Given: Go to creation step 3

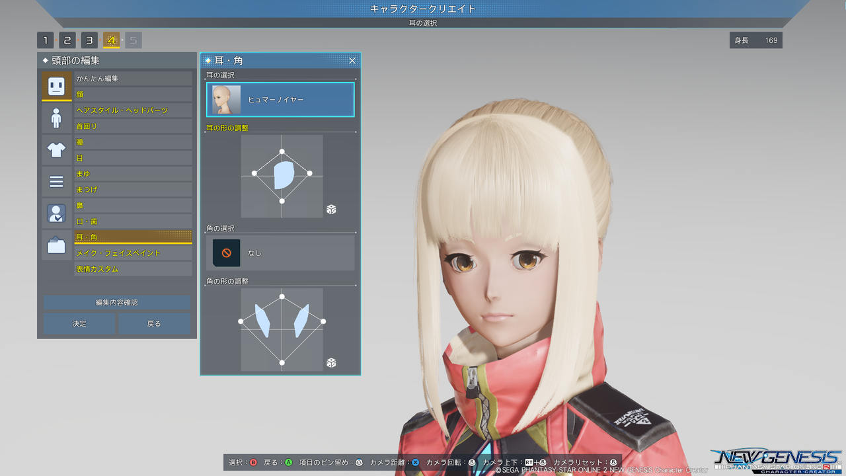Looking at the screenshot, I should (x=89, y=40).
